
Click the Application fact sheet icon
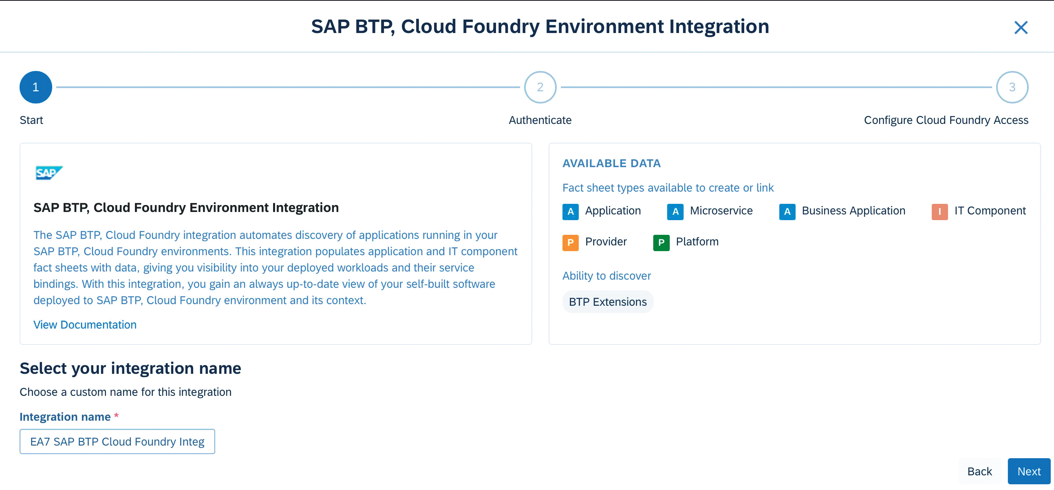[x=570, y=212]
